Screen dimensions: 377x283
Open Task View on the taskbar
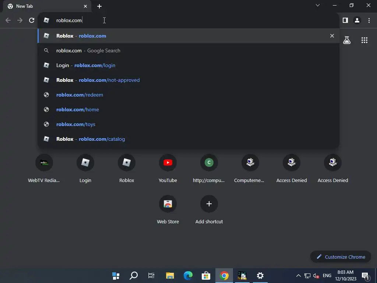(x=151, y=276)
